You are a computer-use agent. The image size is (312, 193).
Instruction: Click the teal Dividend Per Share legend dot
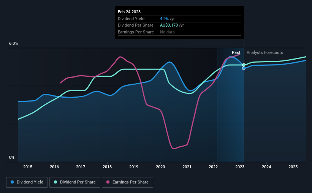pos(55,182)
